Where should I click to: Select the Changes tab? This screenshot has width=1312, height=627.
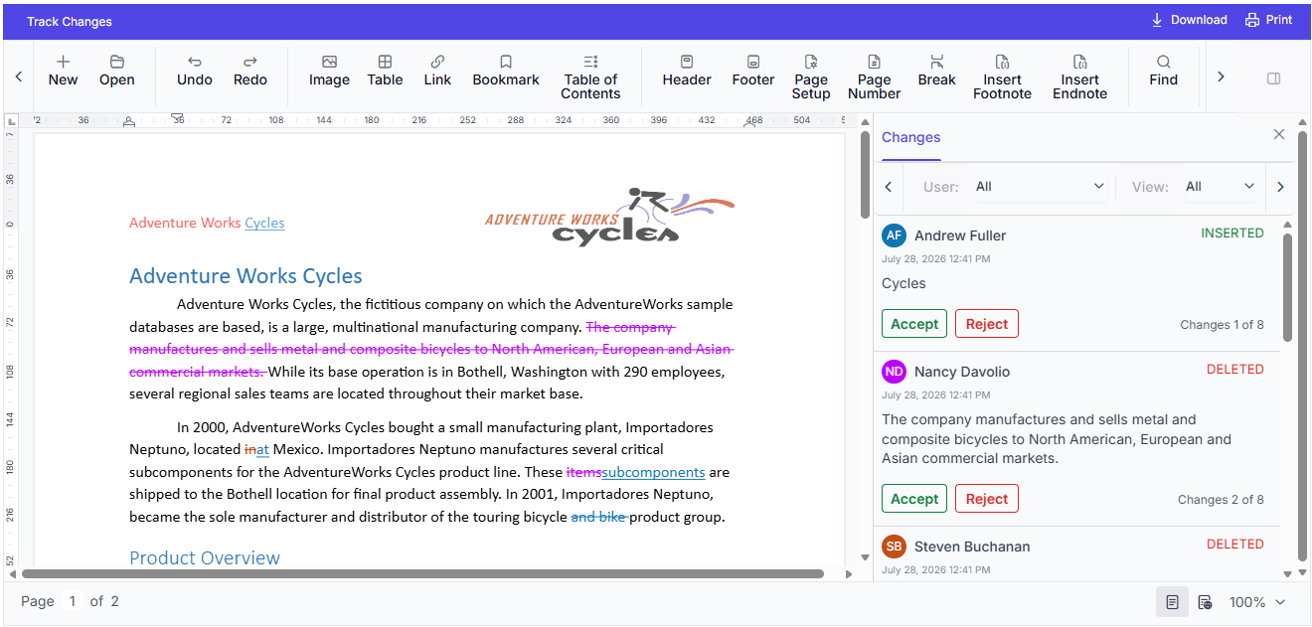pyautogui.click(x=910, y=137)
